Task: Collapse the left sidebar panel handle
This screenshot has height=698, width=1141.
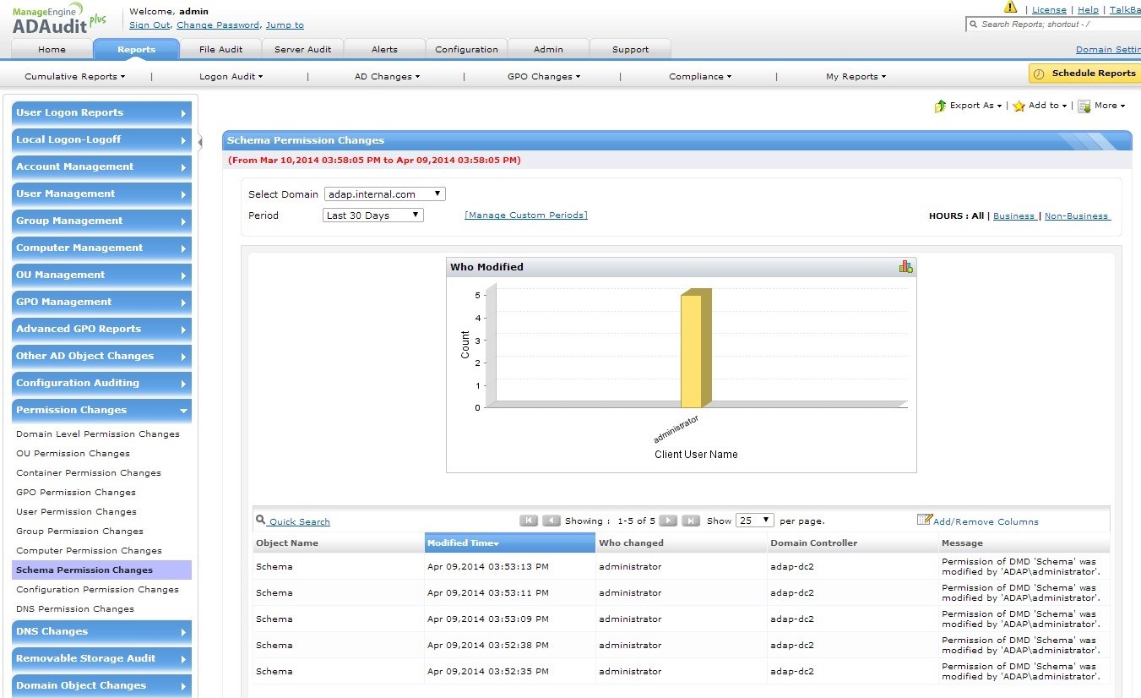Action: pyautogui.click(x=200, y=141)
